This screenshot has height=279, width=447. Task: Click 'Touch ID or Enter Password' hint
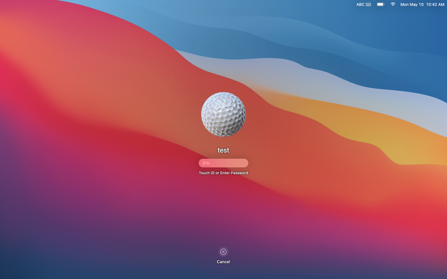[223, 173]
